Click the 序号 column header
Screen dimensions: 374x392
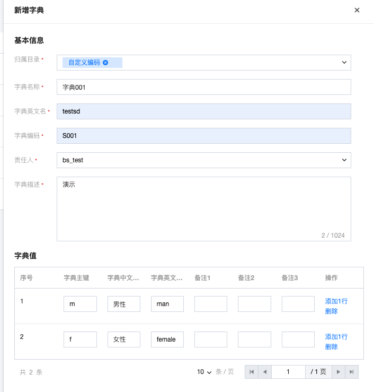(x=26, y=278)
